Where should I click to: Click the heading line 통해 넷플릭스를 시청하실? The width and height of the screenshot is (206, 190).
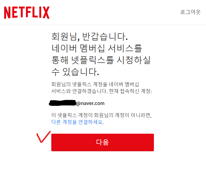[x=101, y=60]
